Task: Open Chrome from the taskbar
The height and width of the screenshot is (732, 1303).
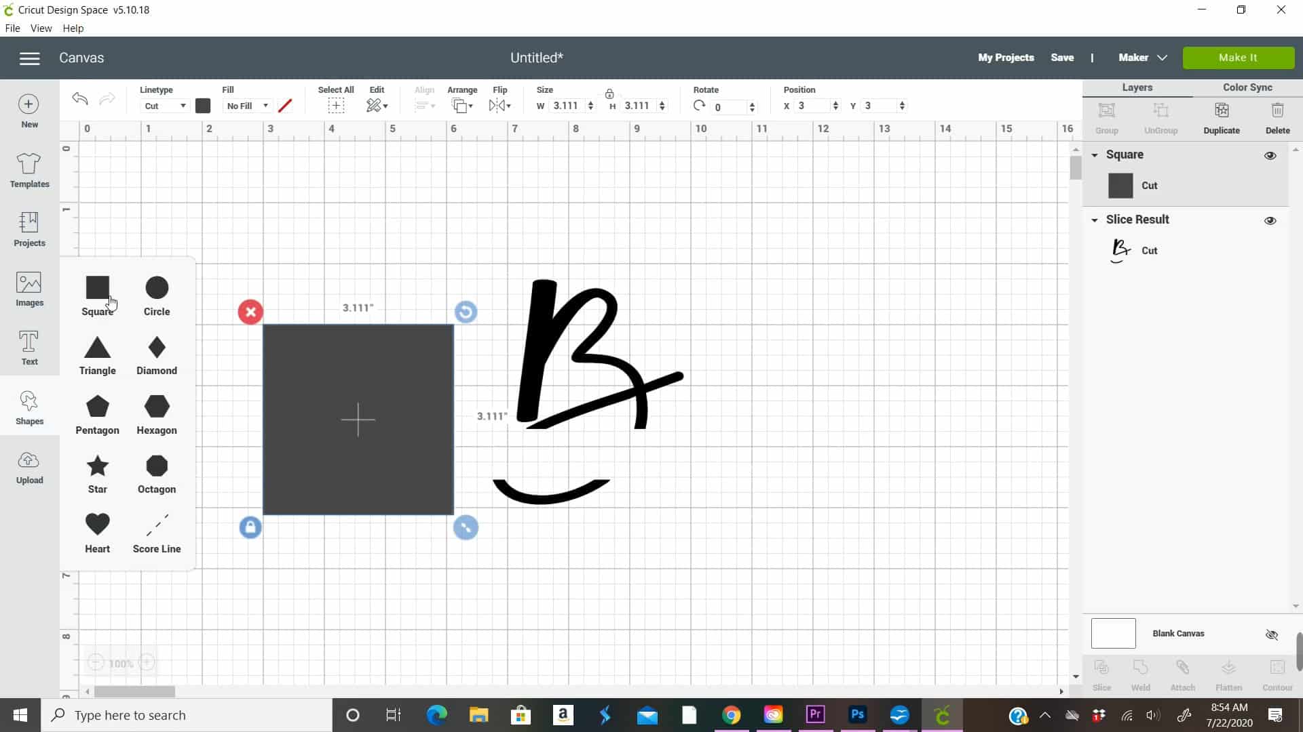Action: [731, 715]
